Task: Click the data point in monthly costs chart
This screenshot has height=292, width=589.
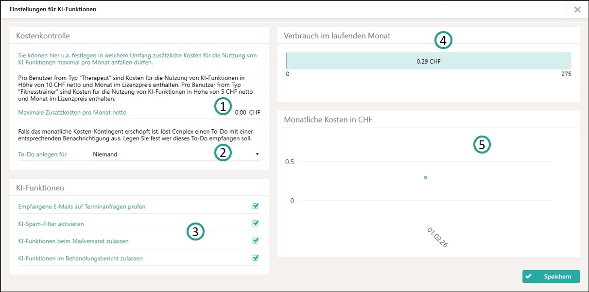Action: 425,178
